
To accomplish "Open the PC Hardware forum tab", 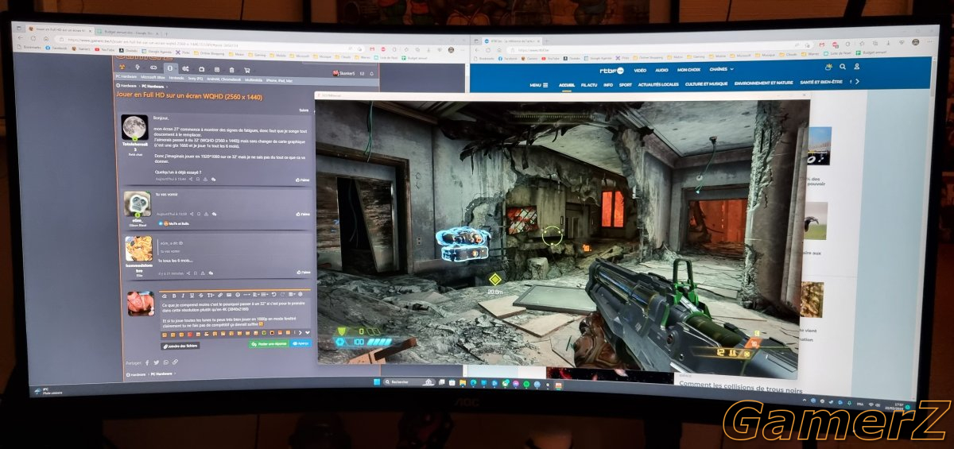I will tap(126, 77).
